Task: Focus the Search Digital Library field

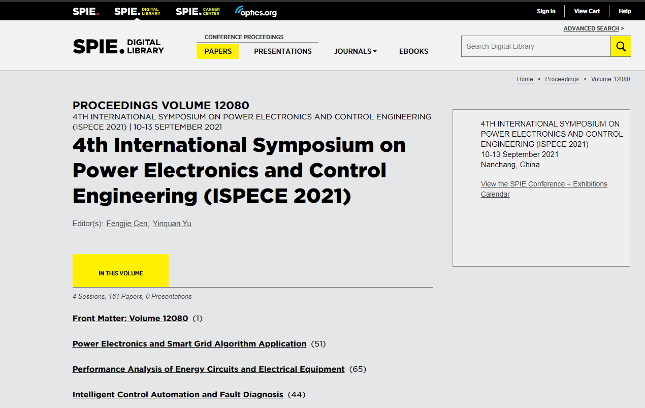Action: click(x=536, y=46)
